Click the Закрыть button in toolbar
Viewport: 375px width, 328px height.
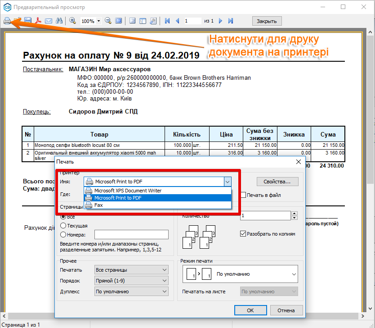point(267,21)
